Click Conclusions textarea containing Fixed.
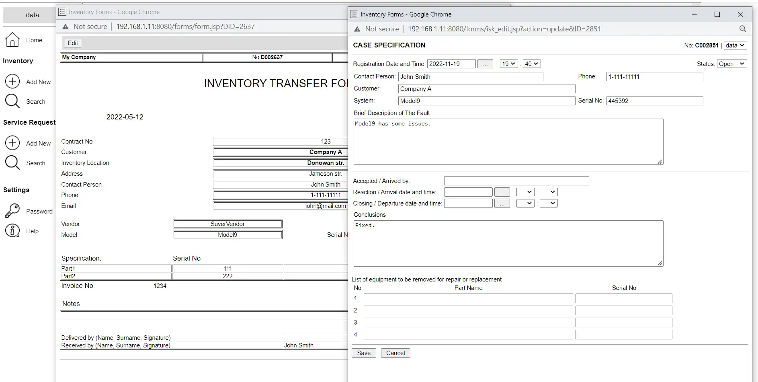The image size is (758, 382). point(508,243)
